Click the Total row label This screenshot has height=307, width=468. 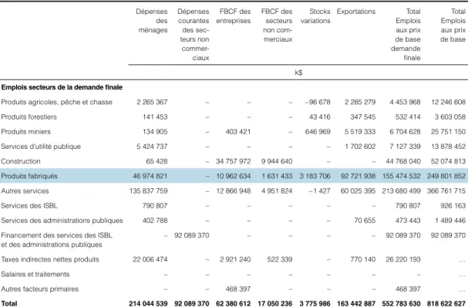click(9, 303)
